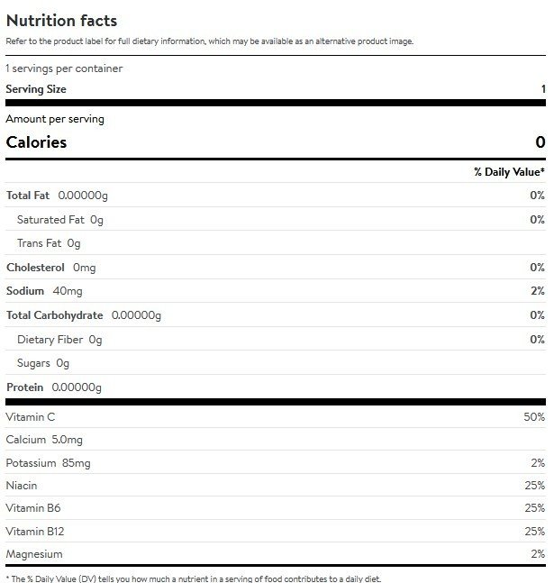Select the Sodium 40mg text
This screenshot has height=583, width=554.
click(44, 291)
